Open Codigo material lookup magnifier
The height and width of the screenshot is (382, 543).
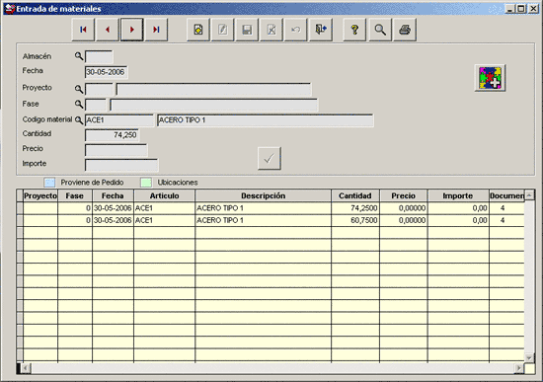pos(79,120)
